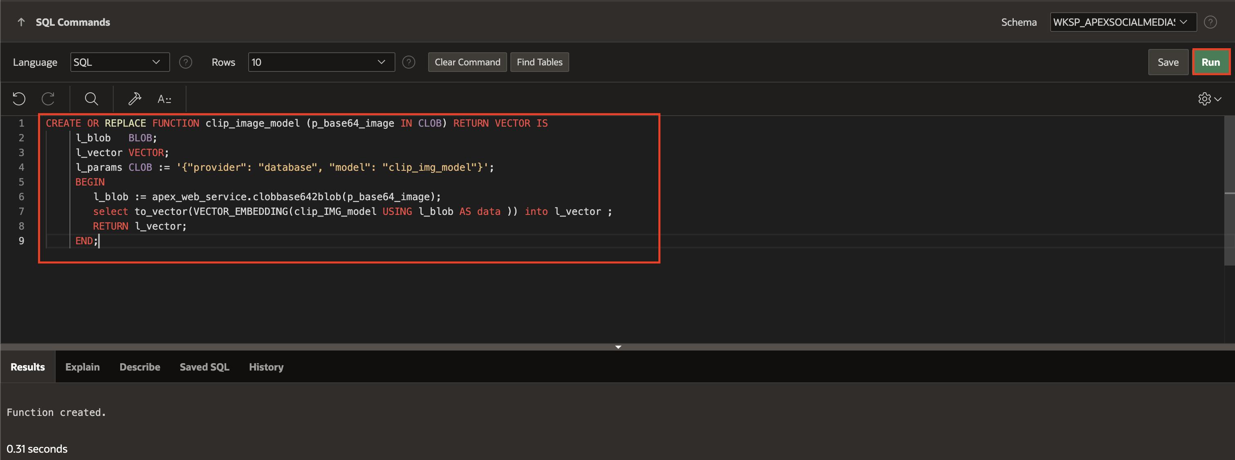Screen dimensions: 1235x460
Task: Click the Auto Complete A icon
Action: tap(164, 99)
